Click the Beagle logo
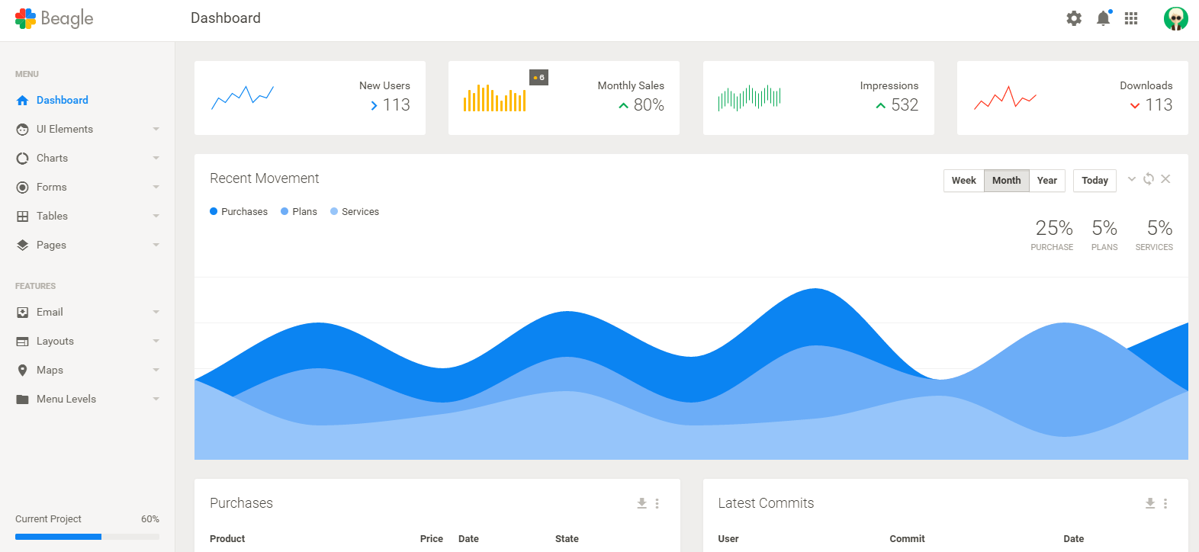This screenshot has width=1199, height=552. 54,18
